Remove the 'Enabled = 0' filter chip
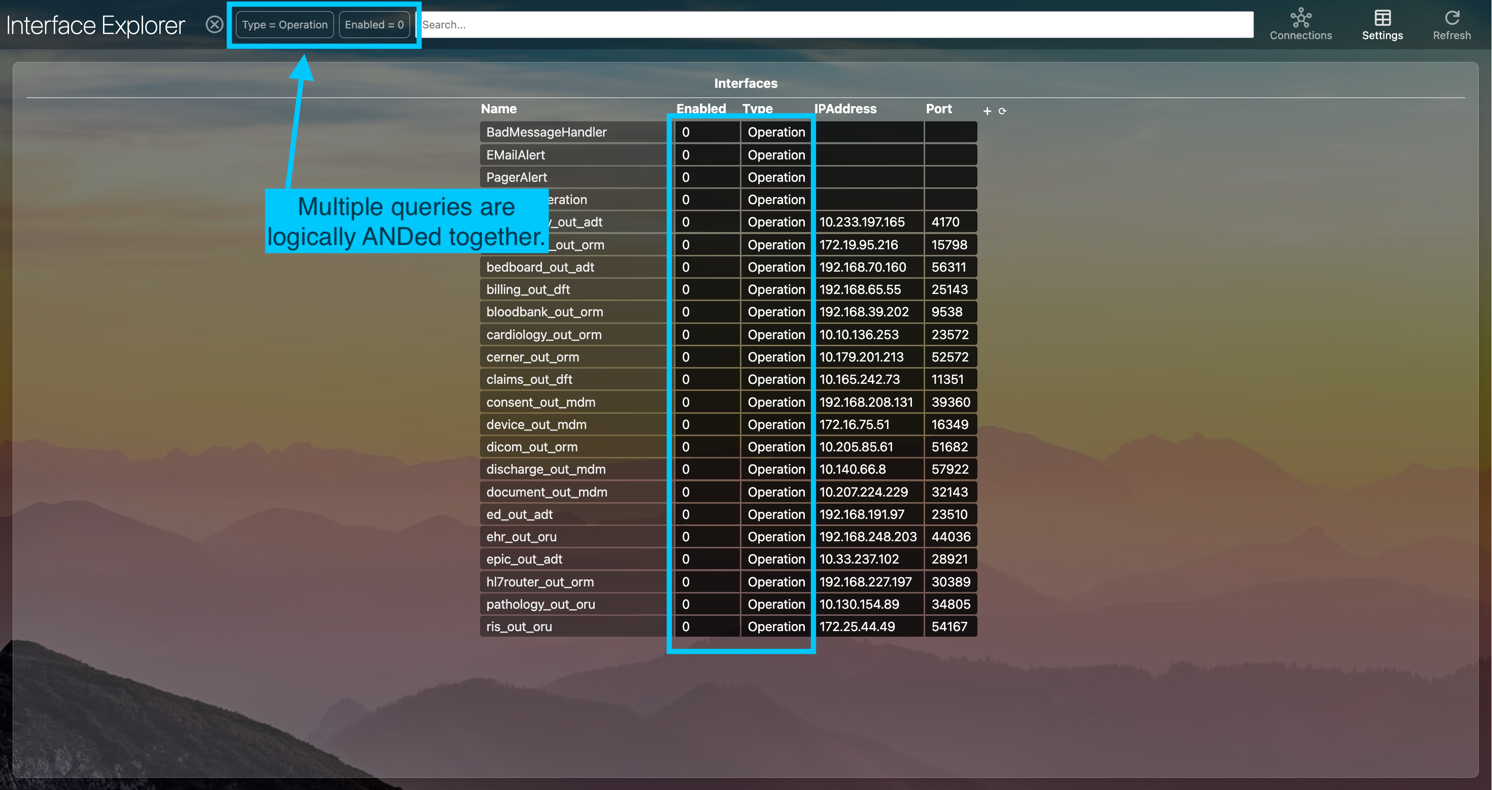The image size is (1492, 790). coord(374,24)
